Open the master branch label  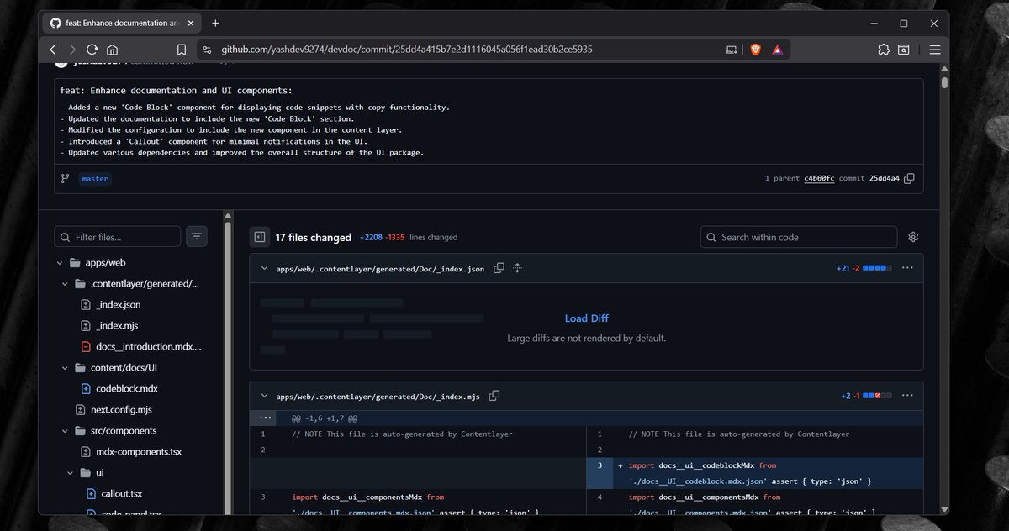pos(95,179)
